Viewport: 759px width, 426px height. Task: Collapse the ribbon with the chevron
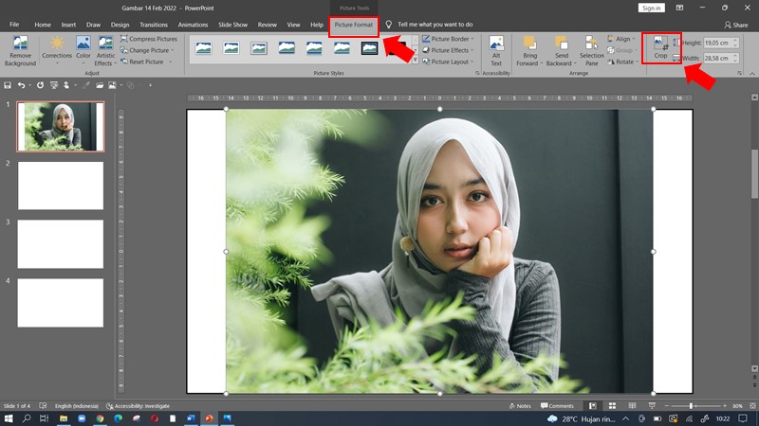pos(751,74)
